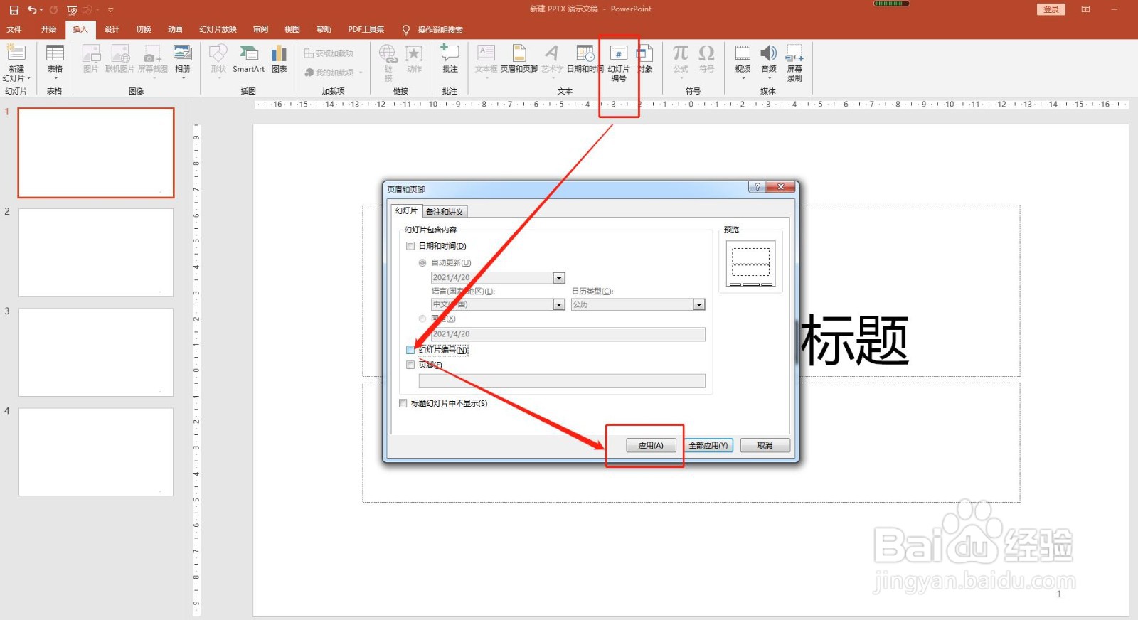
Task: Select the Update automatically radio button
Action: click(422, 263)
